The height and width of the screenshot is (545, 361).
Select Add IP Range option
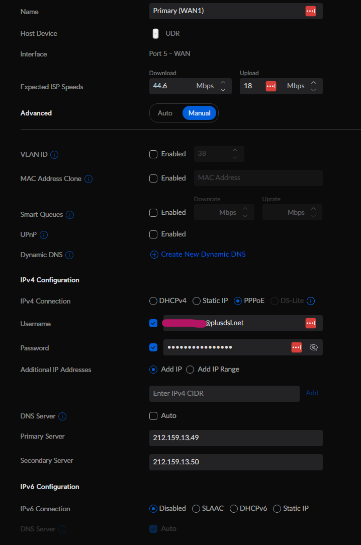(190, 369)
